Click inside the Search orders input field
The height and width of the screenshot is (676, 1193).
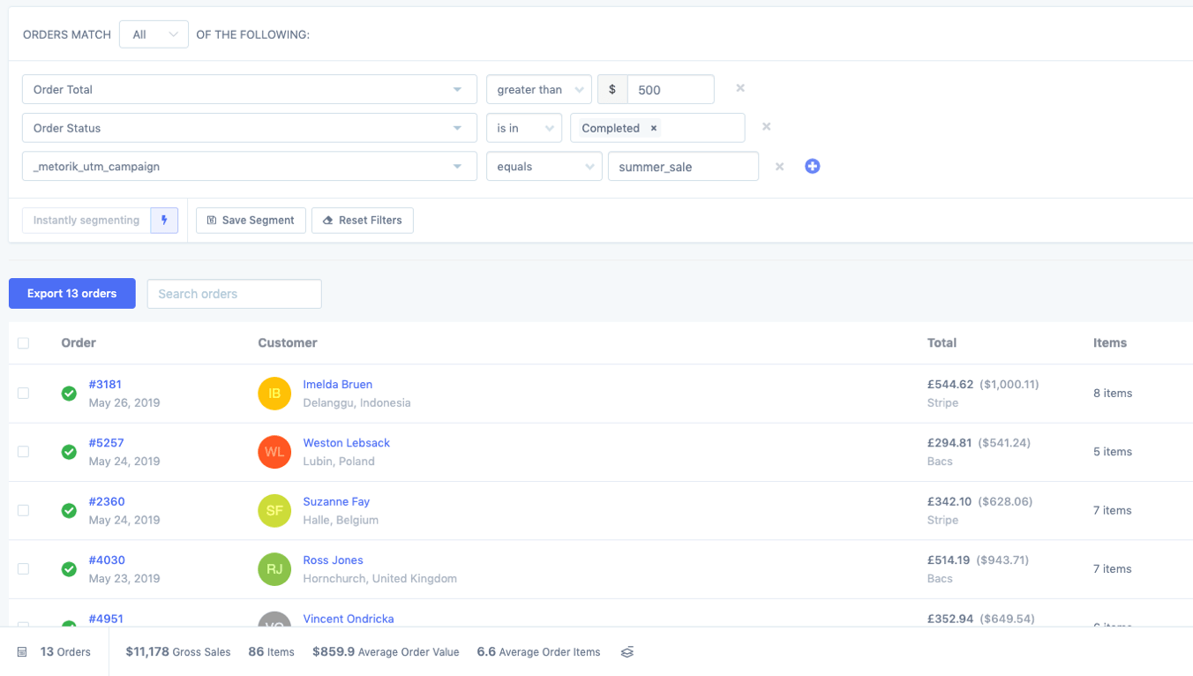coord(234,293)
